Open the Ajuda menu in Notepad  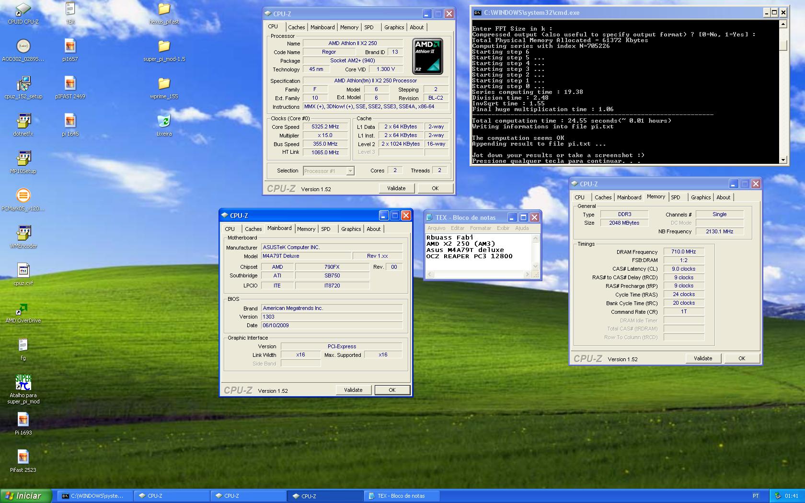click(522, 228)
